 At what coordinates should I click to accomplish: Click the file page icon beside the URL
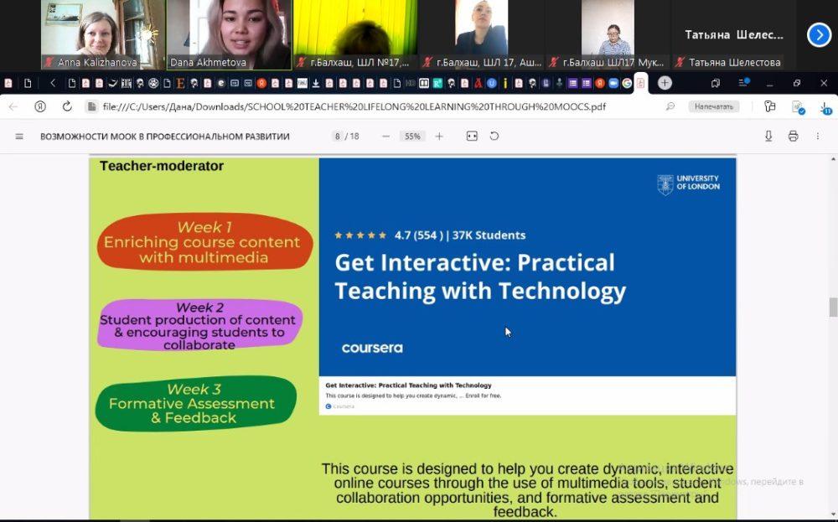(92, 106)
